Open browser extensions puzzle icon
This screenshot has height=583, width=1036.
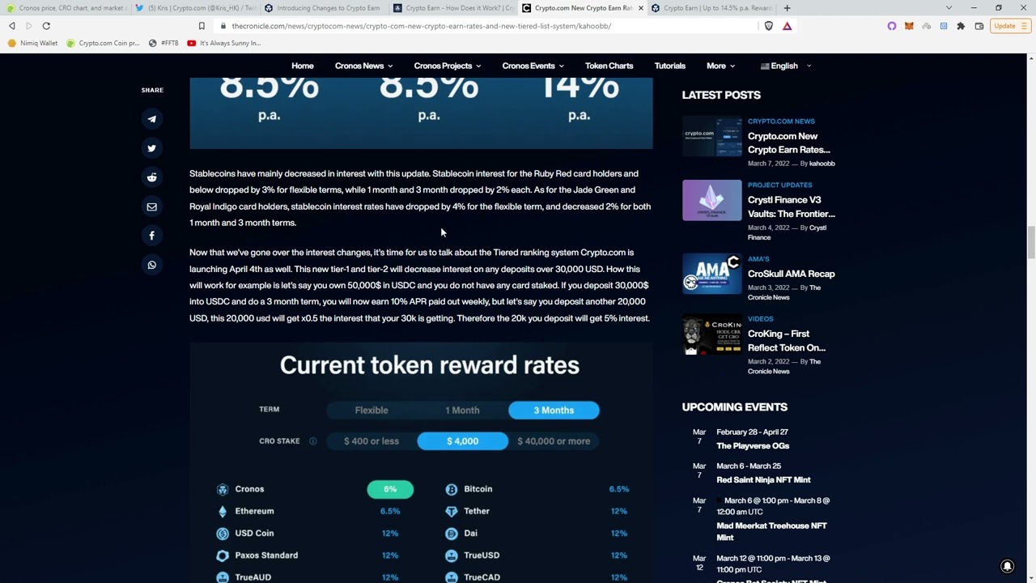961,26
